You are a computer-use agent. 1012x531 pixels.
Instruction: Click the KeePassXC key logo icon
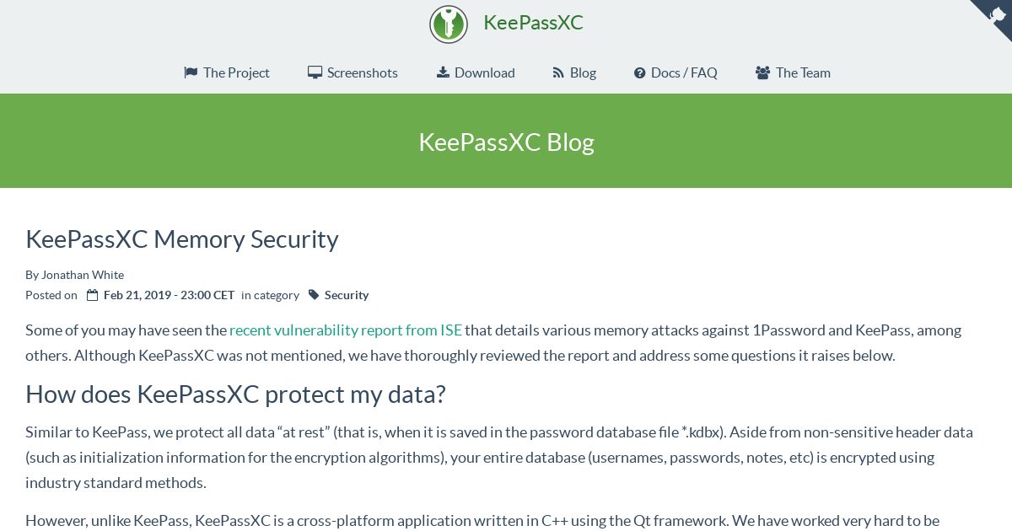[x=449, y=24]
